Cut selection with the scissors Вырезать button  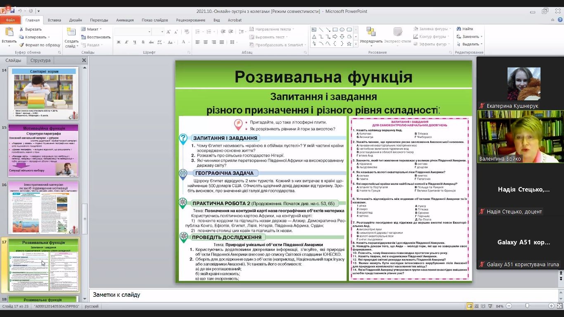[x=31, y=29]
